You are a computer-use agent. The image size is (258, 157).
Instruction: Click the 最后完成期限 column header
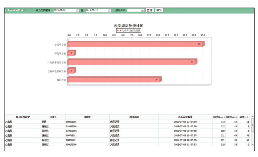[x=185, y=117]
